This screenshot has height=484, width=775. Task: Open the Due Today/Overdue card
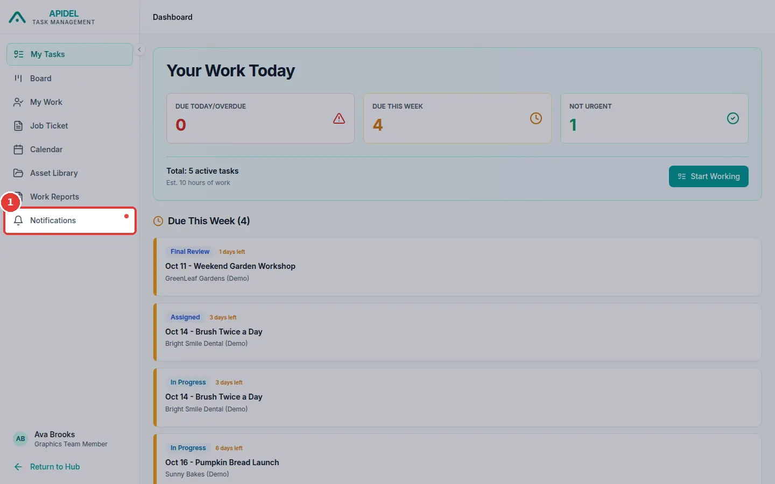(x=260, y=118)
